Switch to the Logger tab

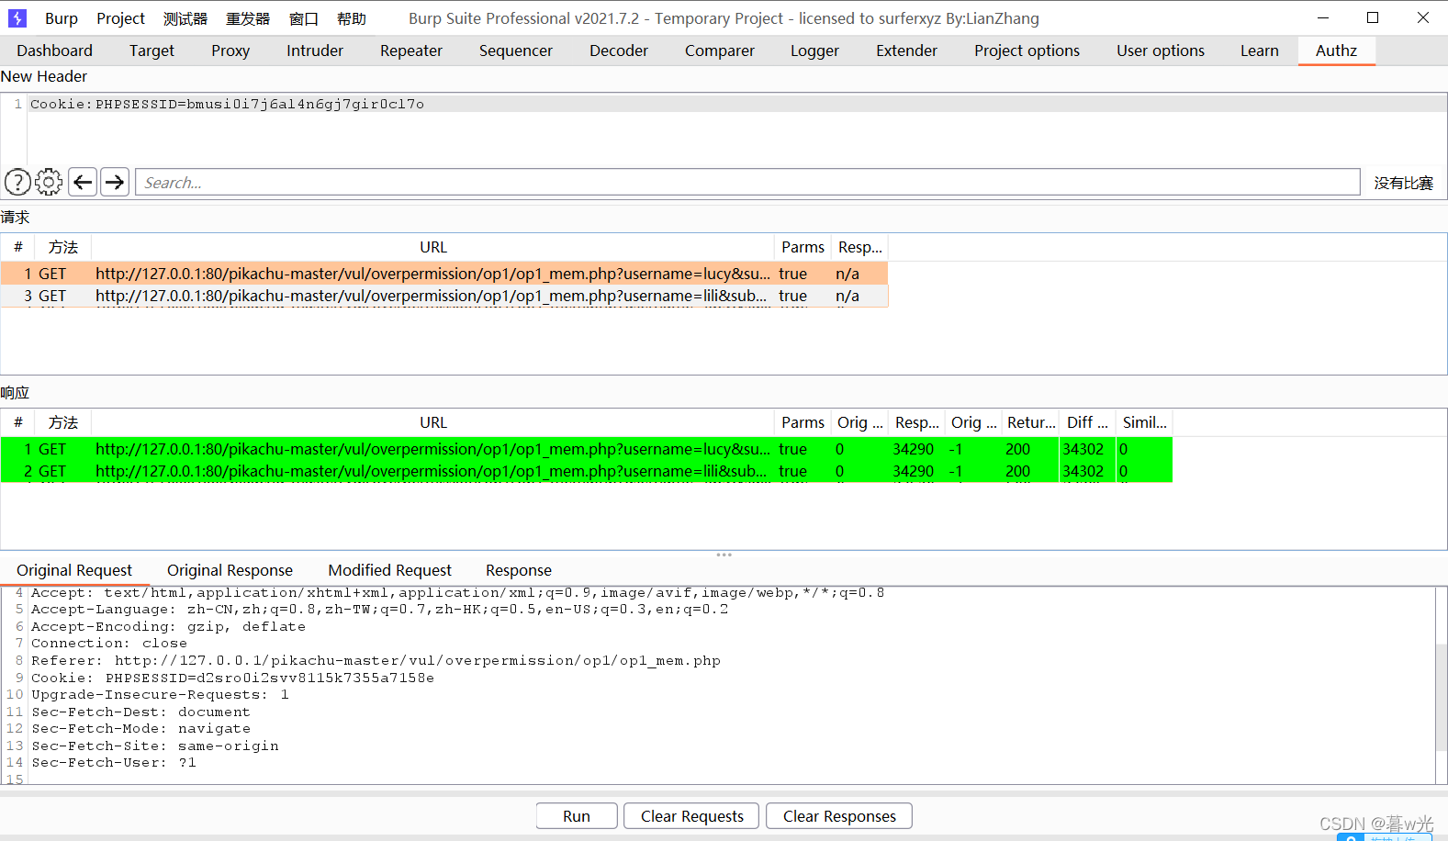[x=814, y=50]
